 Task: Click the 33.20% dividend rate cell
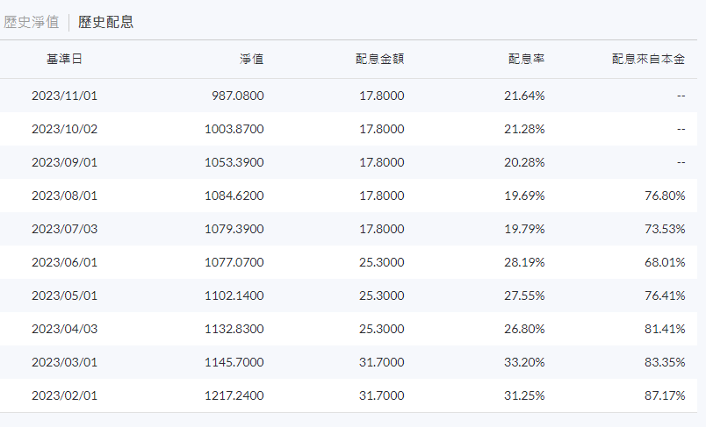point(524,362)
